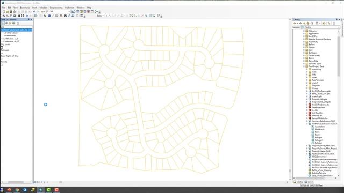Open the red Camtasia recorder taskbar icon
The image size is (344, 193).
coord(56,190)
